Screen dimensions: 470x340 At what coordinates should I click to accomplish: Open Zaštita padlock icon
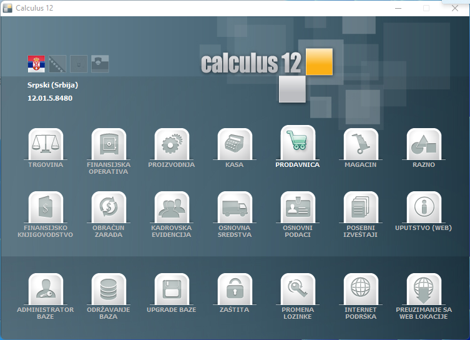point(235,289)
